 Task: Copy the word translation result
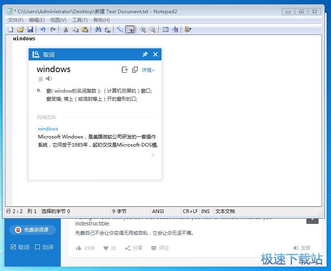tap(135, 70)
